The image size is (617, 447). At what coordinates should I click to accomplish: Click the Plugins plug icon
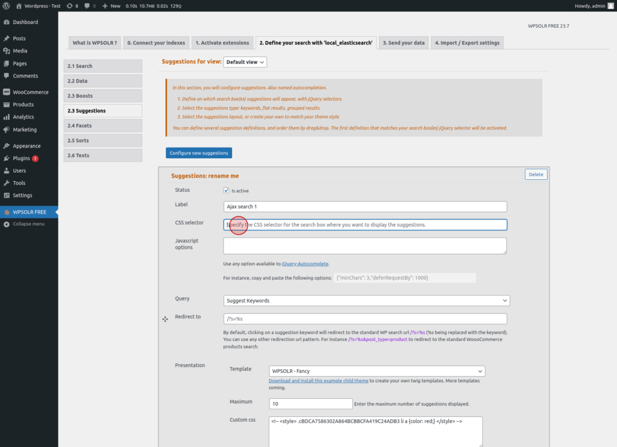click(x=6, y=158)
